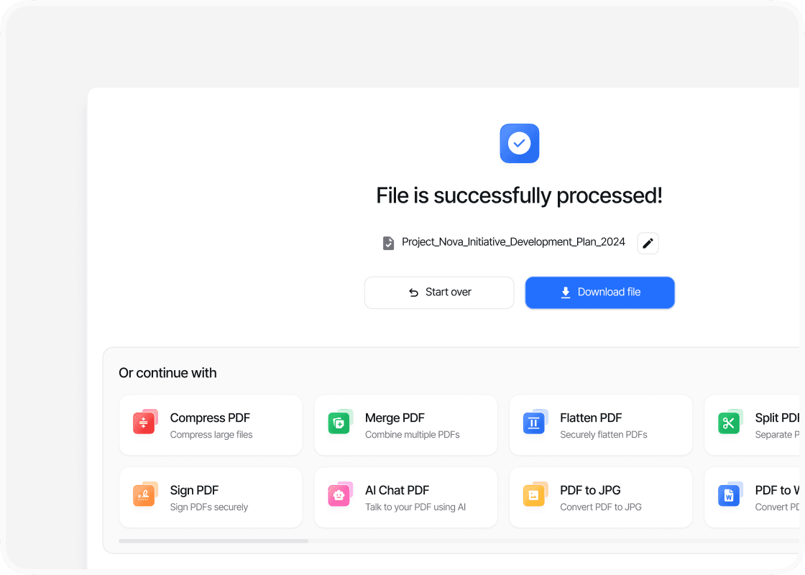Click the Sign PDF orange icon
Screen dimensions: 805x575
[144, 495]
